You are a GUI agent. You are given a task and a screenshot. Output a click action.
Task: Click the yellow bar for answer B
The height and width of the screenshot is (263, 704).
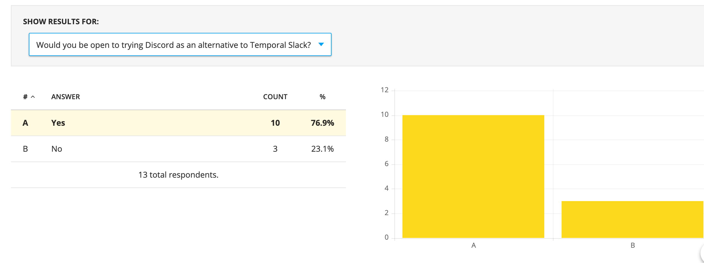[633, 219]
